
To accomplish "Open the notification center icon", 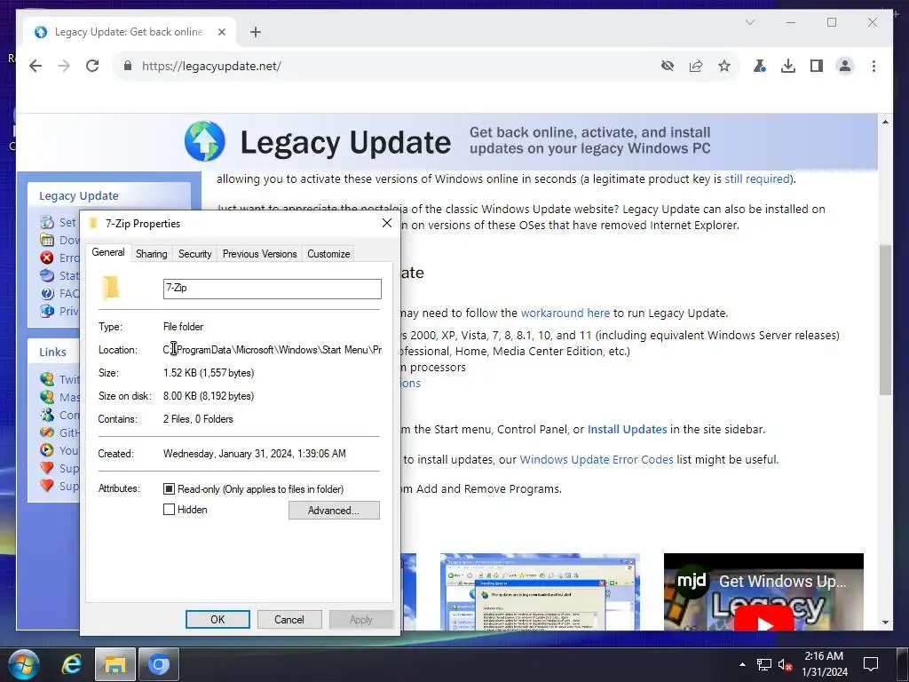I will [x=871, y=664].
